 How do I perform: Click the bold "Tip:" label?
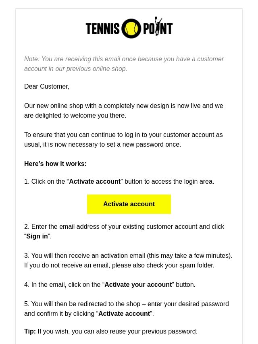[x=30, y=331]
